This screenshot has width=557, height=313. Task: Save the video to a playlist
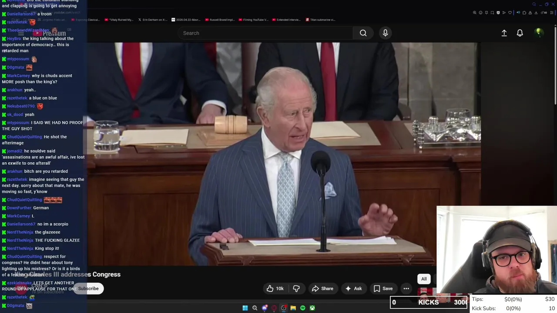pyautogui.click(x=383, y=289)
